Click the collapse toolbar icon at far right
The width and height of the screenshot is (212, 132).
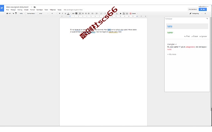click(x=205, y=14)
